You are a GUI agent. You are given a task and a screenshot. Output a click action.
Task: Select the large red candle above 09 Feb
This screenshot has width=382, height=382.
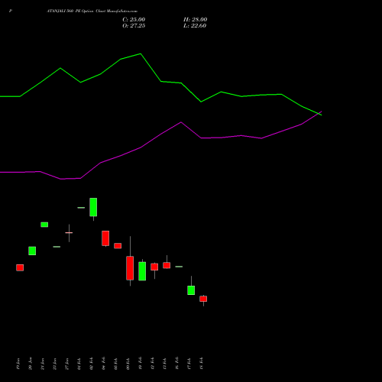click(x=130, y=268)
